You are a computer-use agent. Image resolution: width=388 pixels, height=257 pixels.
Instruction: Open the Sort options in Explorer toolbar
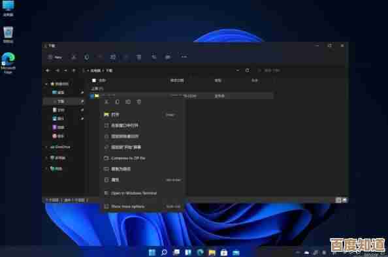click(154, 57)
